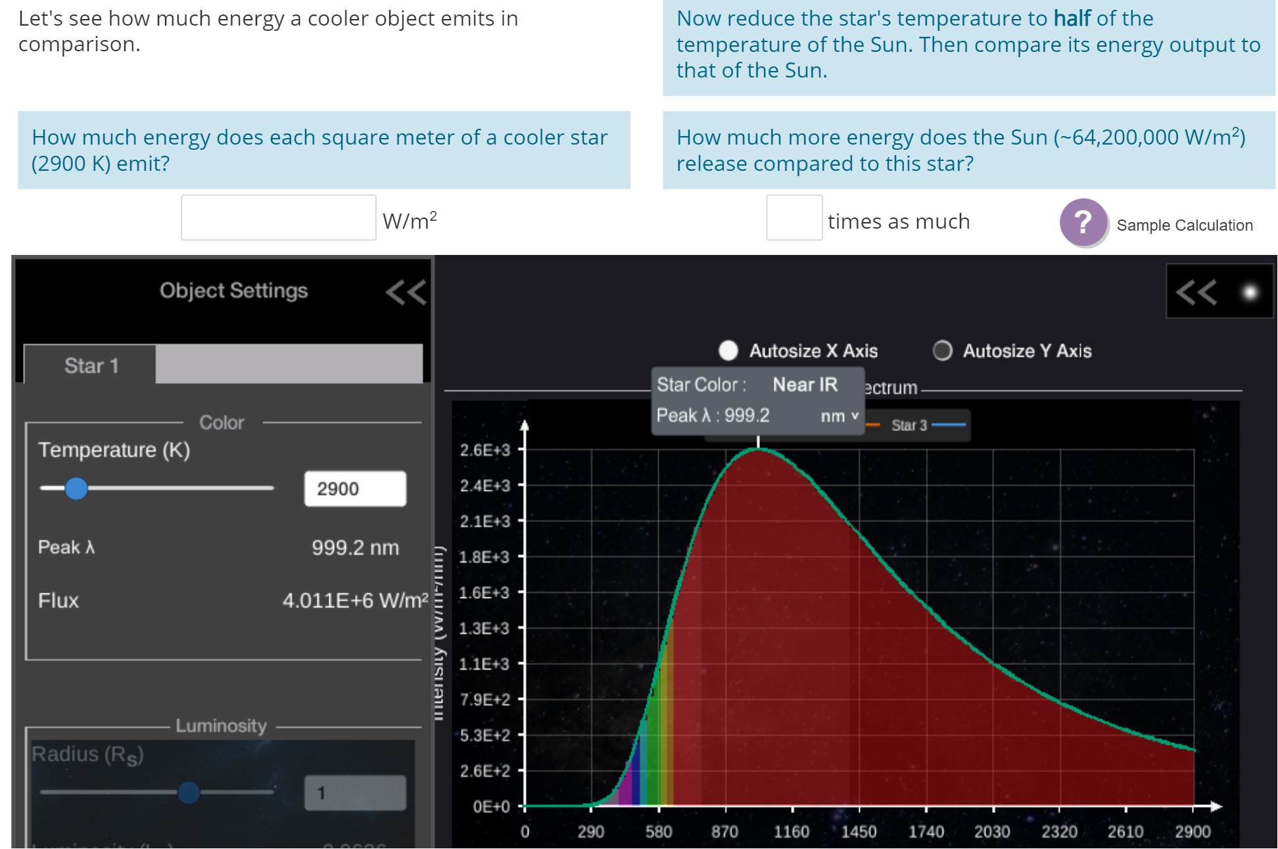Click the Temperature slider handle
This screenshot has width=1278, height=849.
[x=76, y=488]
